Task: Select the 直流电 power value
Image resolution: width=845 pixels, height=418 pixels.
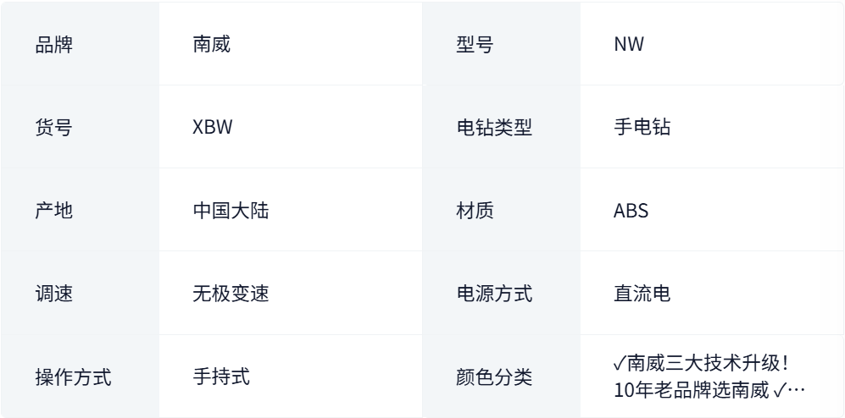Action: coord(642,294)
